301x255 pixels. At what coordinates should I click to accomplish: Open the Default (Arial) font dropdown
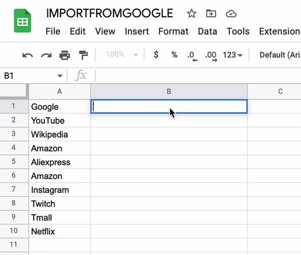280,55
